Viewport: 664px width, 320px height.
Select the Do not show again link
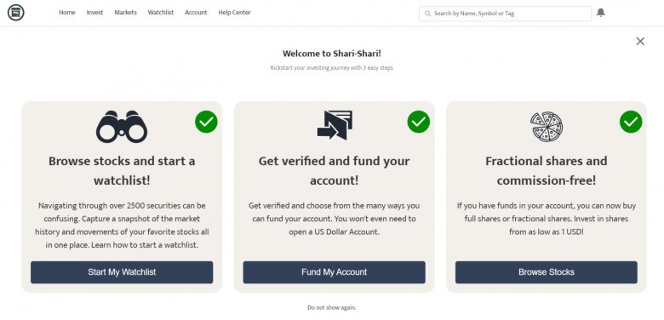[332, 308]
